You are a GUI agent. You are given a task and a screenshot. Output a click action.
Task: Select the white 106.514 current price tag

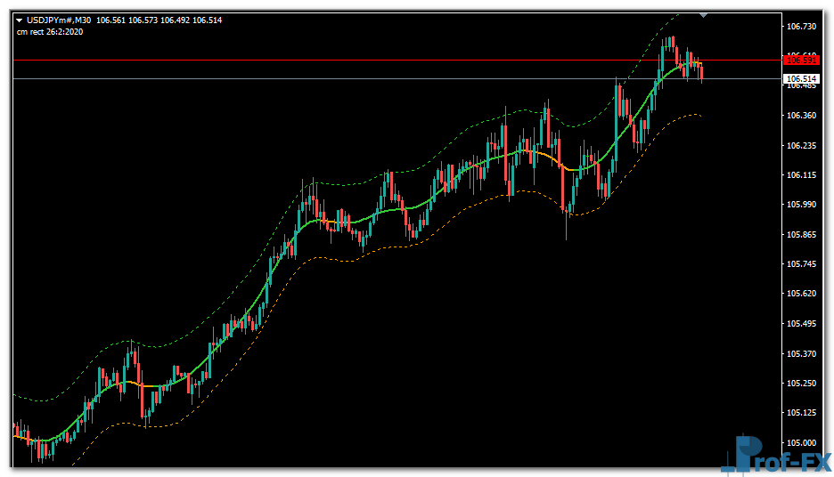[800, 79]
